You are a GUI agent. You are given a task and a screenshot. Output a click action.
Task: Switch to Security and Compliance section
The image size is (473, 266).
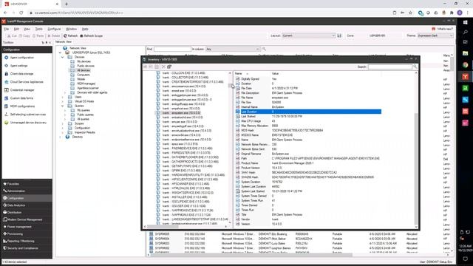pyautogui.click(x=27, y=248)
